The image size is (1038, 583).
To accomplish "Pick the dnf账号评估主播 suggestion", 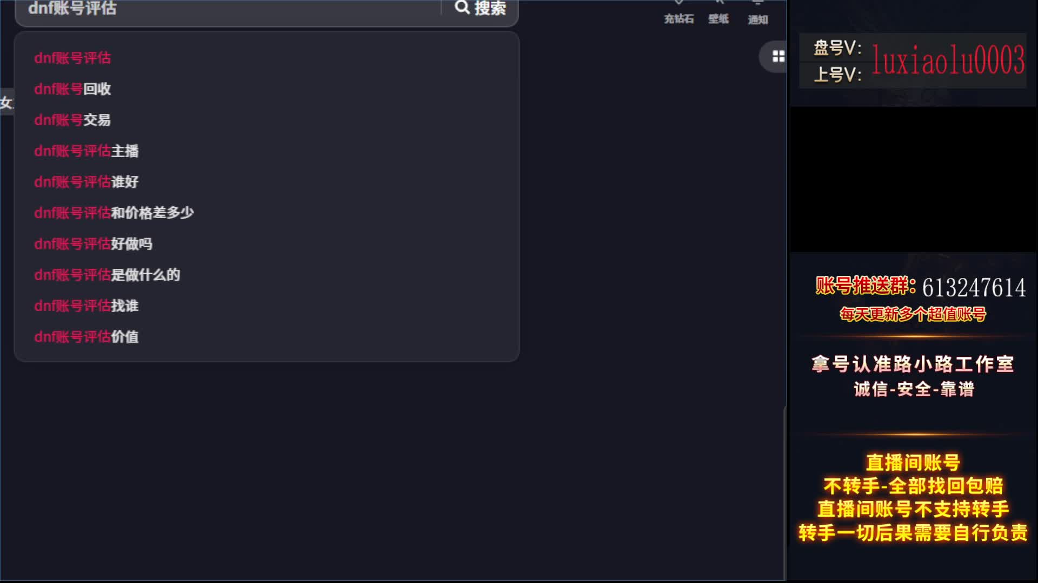I will point(86,151).
